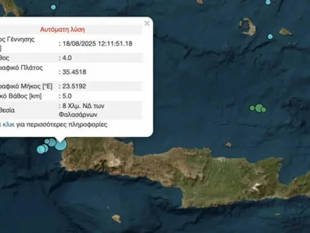The image size is (310, 233).
Task: Click the blue earthquake marker at top-left of map
Action: 53,7
